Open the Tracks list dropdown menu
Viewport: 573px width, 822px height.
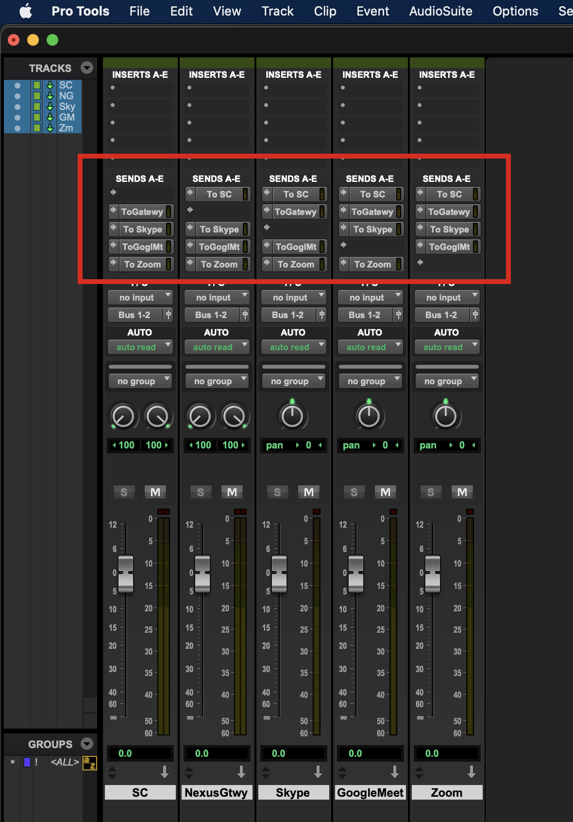87,68
